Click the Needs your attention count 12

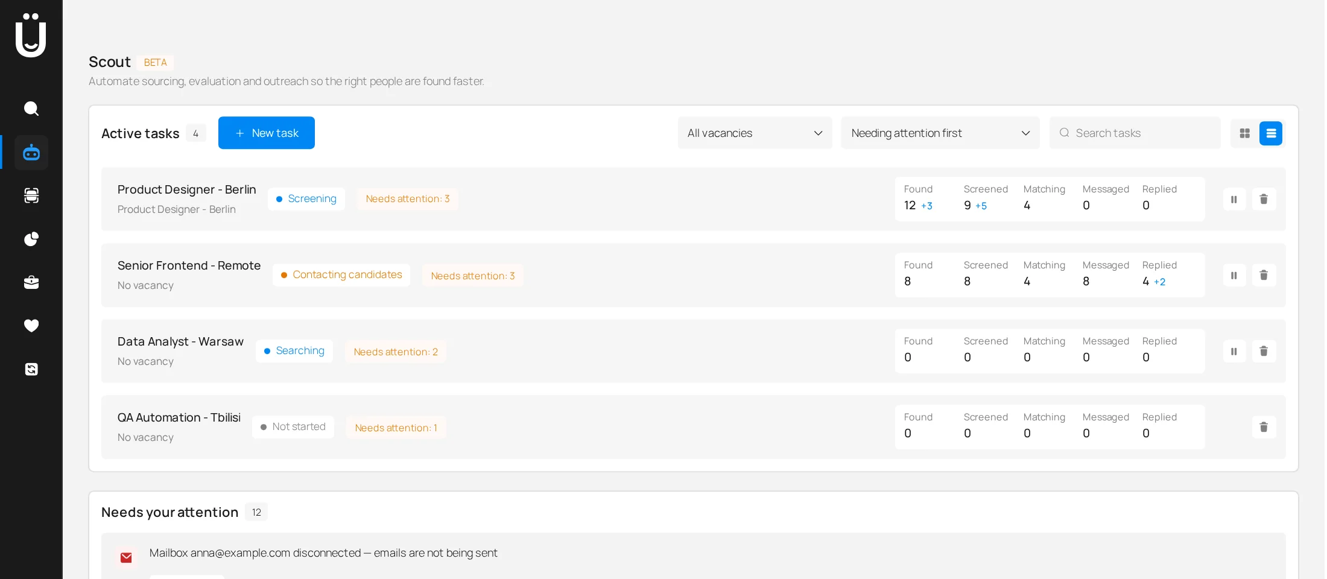[x=256, y=512]
